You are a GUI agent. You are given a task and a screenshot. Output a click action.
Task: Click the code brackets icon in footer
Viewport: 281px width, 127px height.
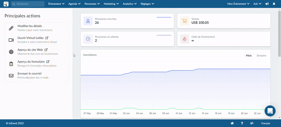click(251, 123)
